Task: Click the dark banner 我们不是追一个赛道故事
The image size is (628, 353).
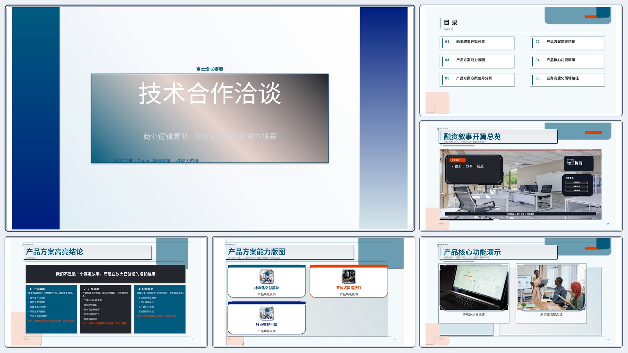Action: click(x=105, y=274)
